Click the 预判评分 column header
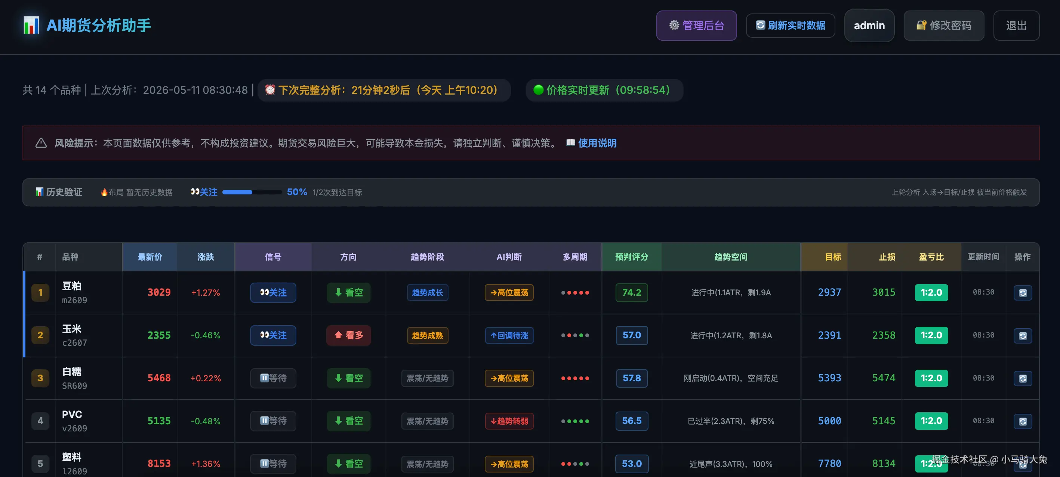Image resolution: width=1060 pixels, height=477 pixels. [632, 257]
